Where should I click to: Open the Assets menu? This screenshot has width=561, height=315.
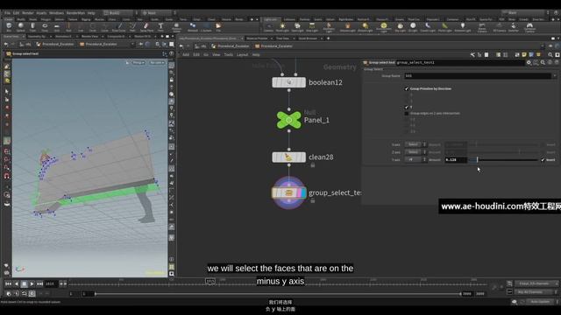coord(41,13)
